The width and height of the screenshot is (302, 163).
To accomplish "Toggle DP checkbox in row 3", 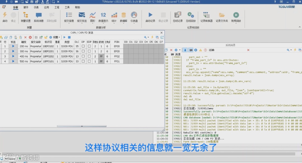I will tap(83, 56).
